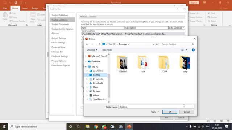Open Trusted Documents in Trust Center
Image resolution: width=232 pixels, height=130 pixels.
61,24
